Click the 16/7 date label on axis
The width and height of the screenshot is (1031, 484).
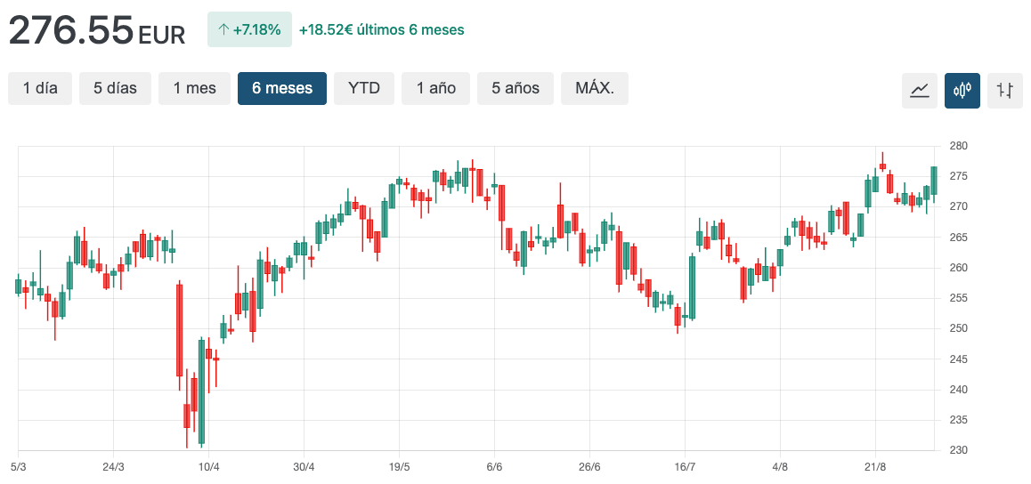684,467
